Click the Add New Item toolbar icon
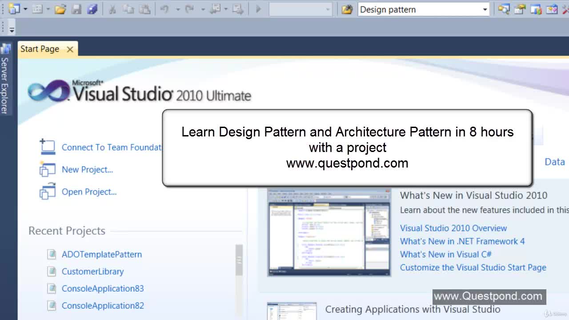 point(37,9)
